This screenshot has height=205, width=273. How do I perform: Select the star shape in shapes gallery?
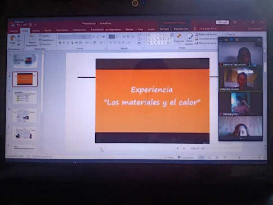168,43
